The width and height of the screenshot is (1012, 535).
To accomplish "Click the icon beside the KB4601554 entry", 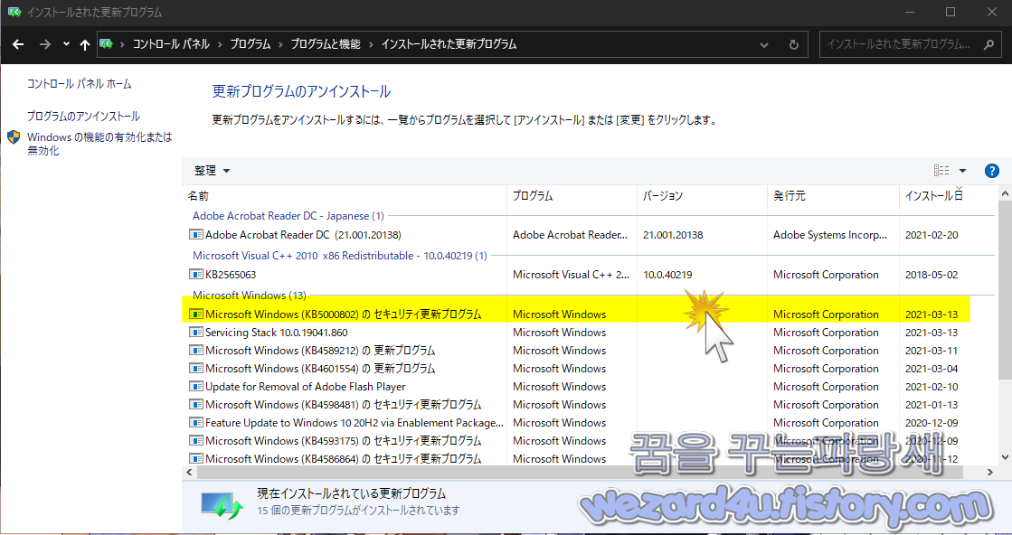I will [195, 369].
